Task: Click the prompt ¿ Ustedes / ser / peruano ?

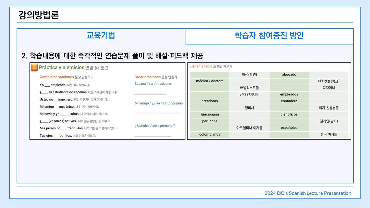Action: [155, 126]
